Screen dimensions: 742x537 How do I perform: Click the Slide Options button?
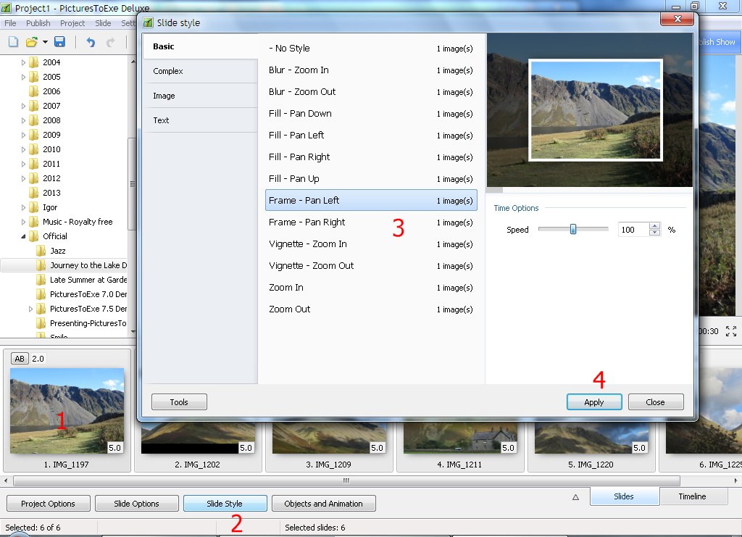click(137, 504)
